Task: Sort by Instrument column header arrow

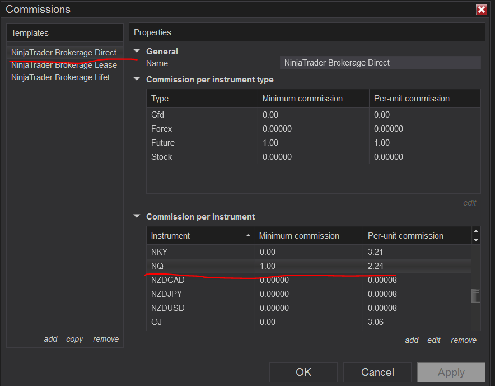Action: coord(248,236)
